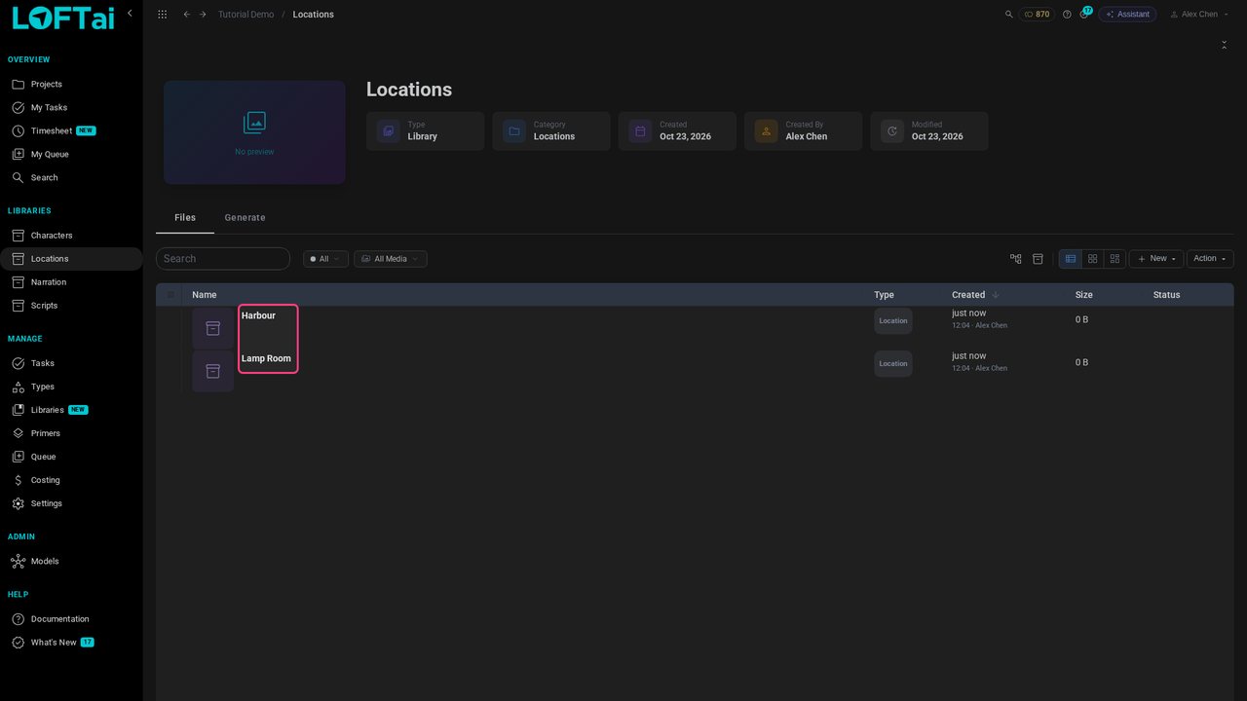Click the Models network icon
1247x701 pixels.
tap(18, 562)
